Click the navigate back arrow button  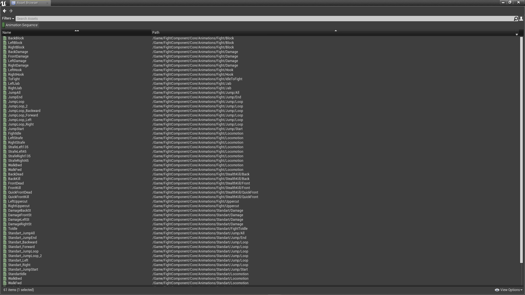click(5, 10)
